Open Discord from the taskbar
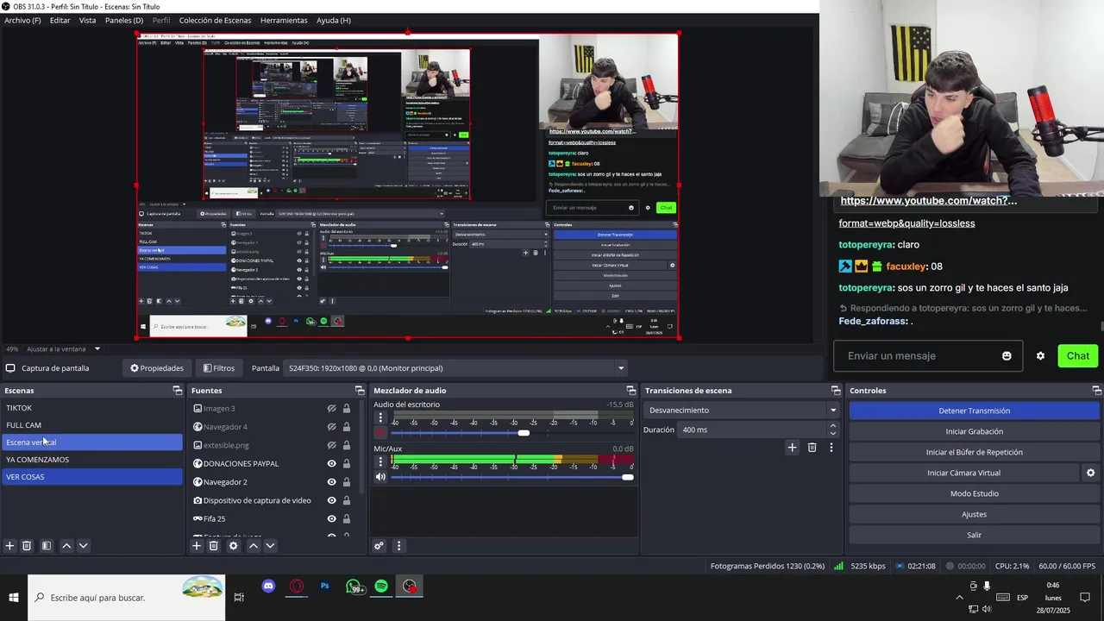 [268, 586]
